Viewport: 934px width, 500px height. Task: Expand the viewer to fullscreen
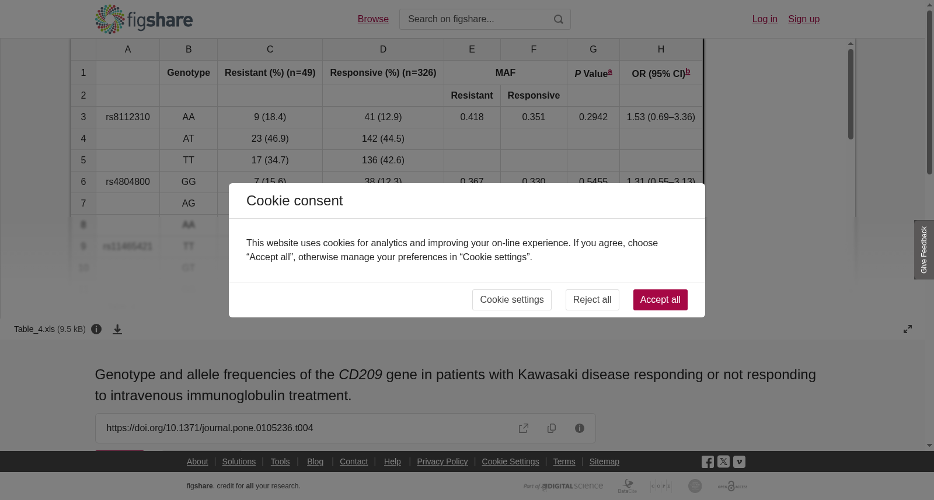point(908,329)
